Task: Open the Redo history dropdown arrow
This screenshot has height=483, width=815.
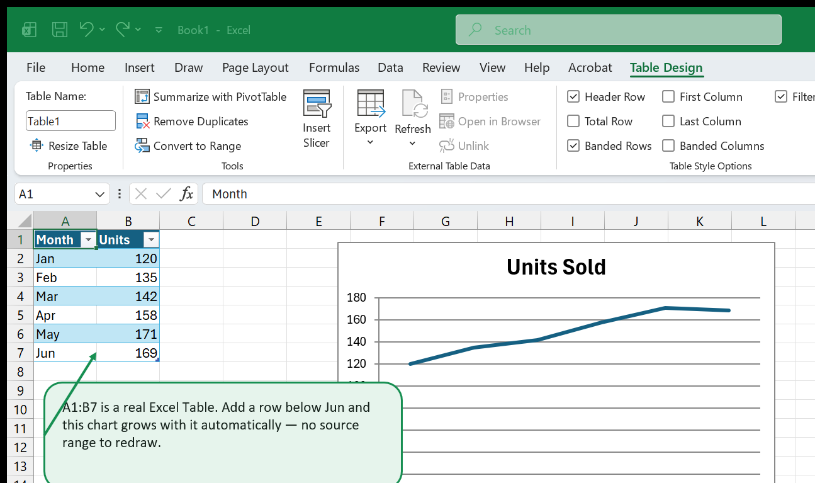Action: (x=138, y=30)
